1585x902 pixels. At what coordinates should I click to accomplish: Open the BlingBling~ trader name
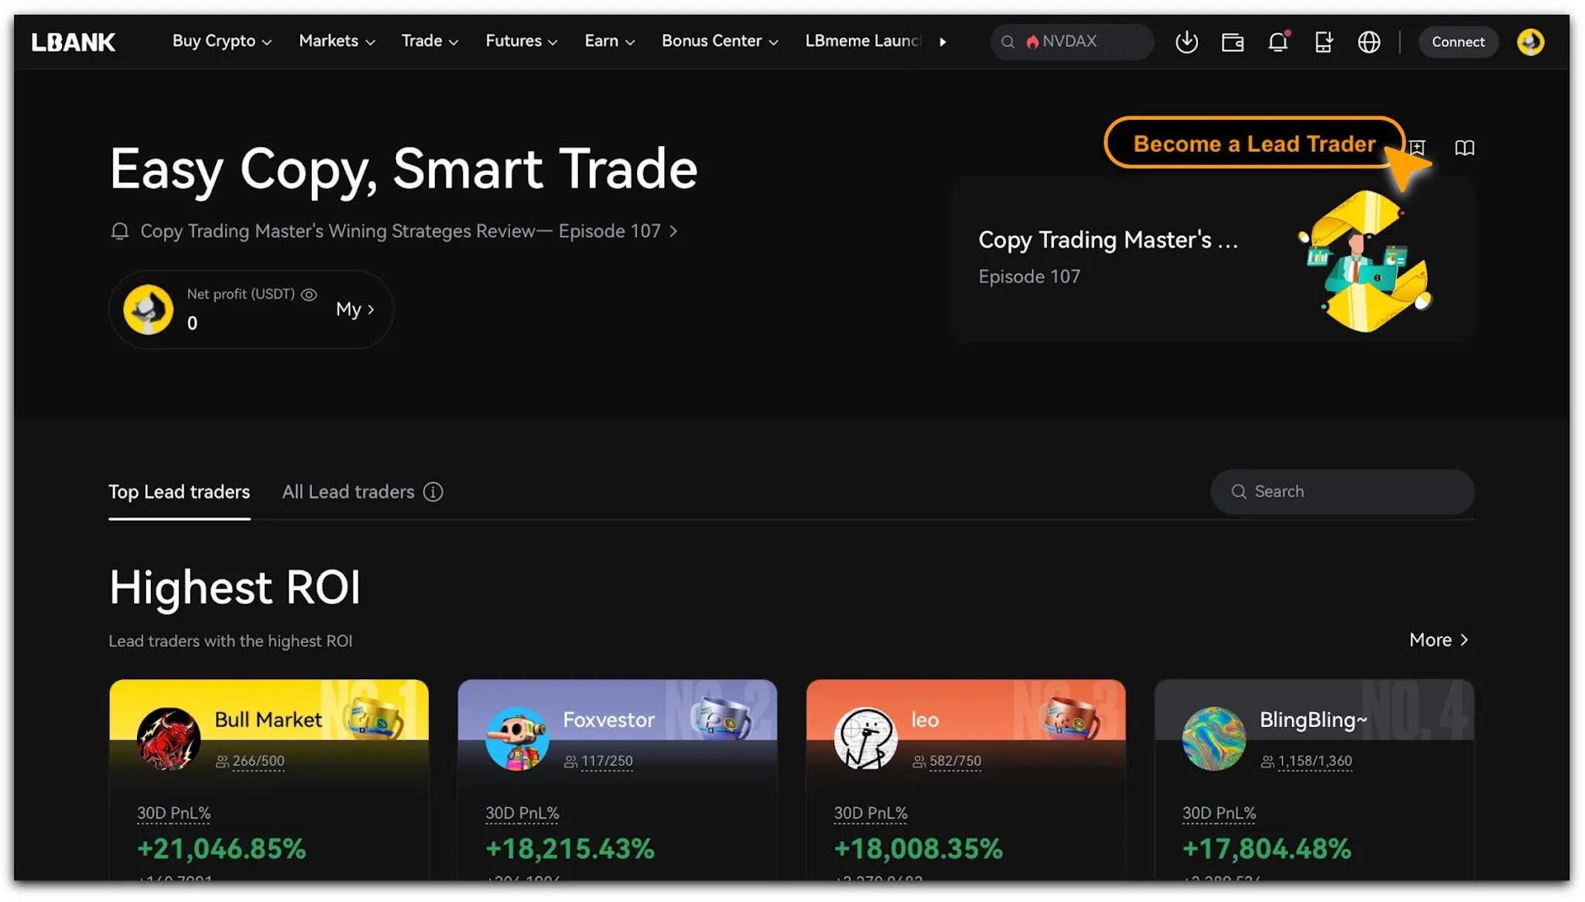coord(1313,720)
